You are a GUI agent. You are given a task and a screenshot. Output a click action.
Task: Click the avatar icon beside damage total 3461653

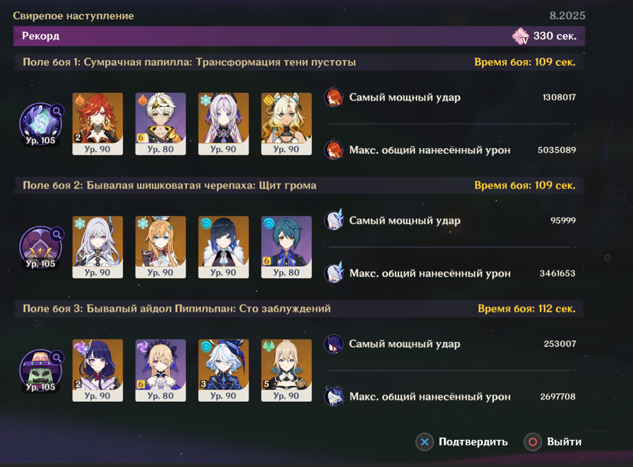334,273
